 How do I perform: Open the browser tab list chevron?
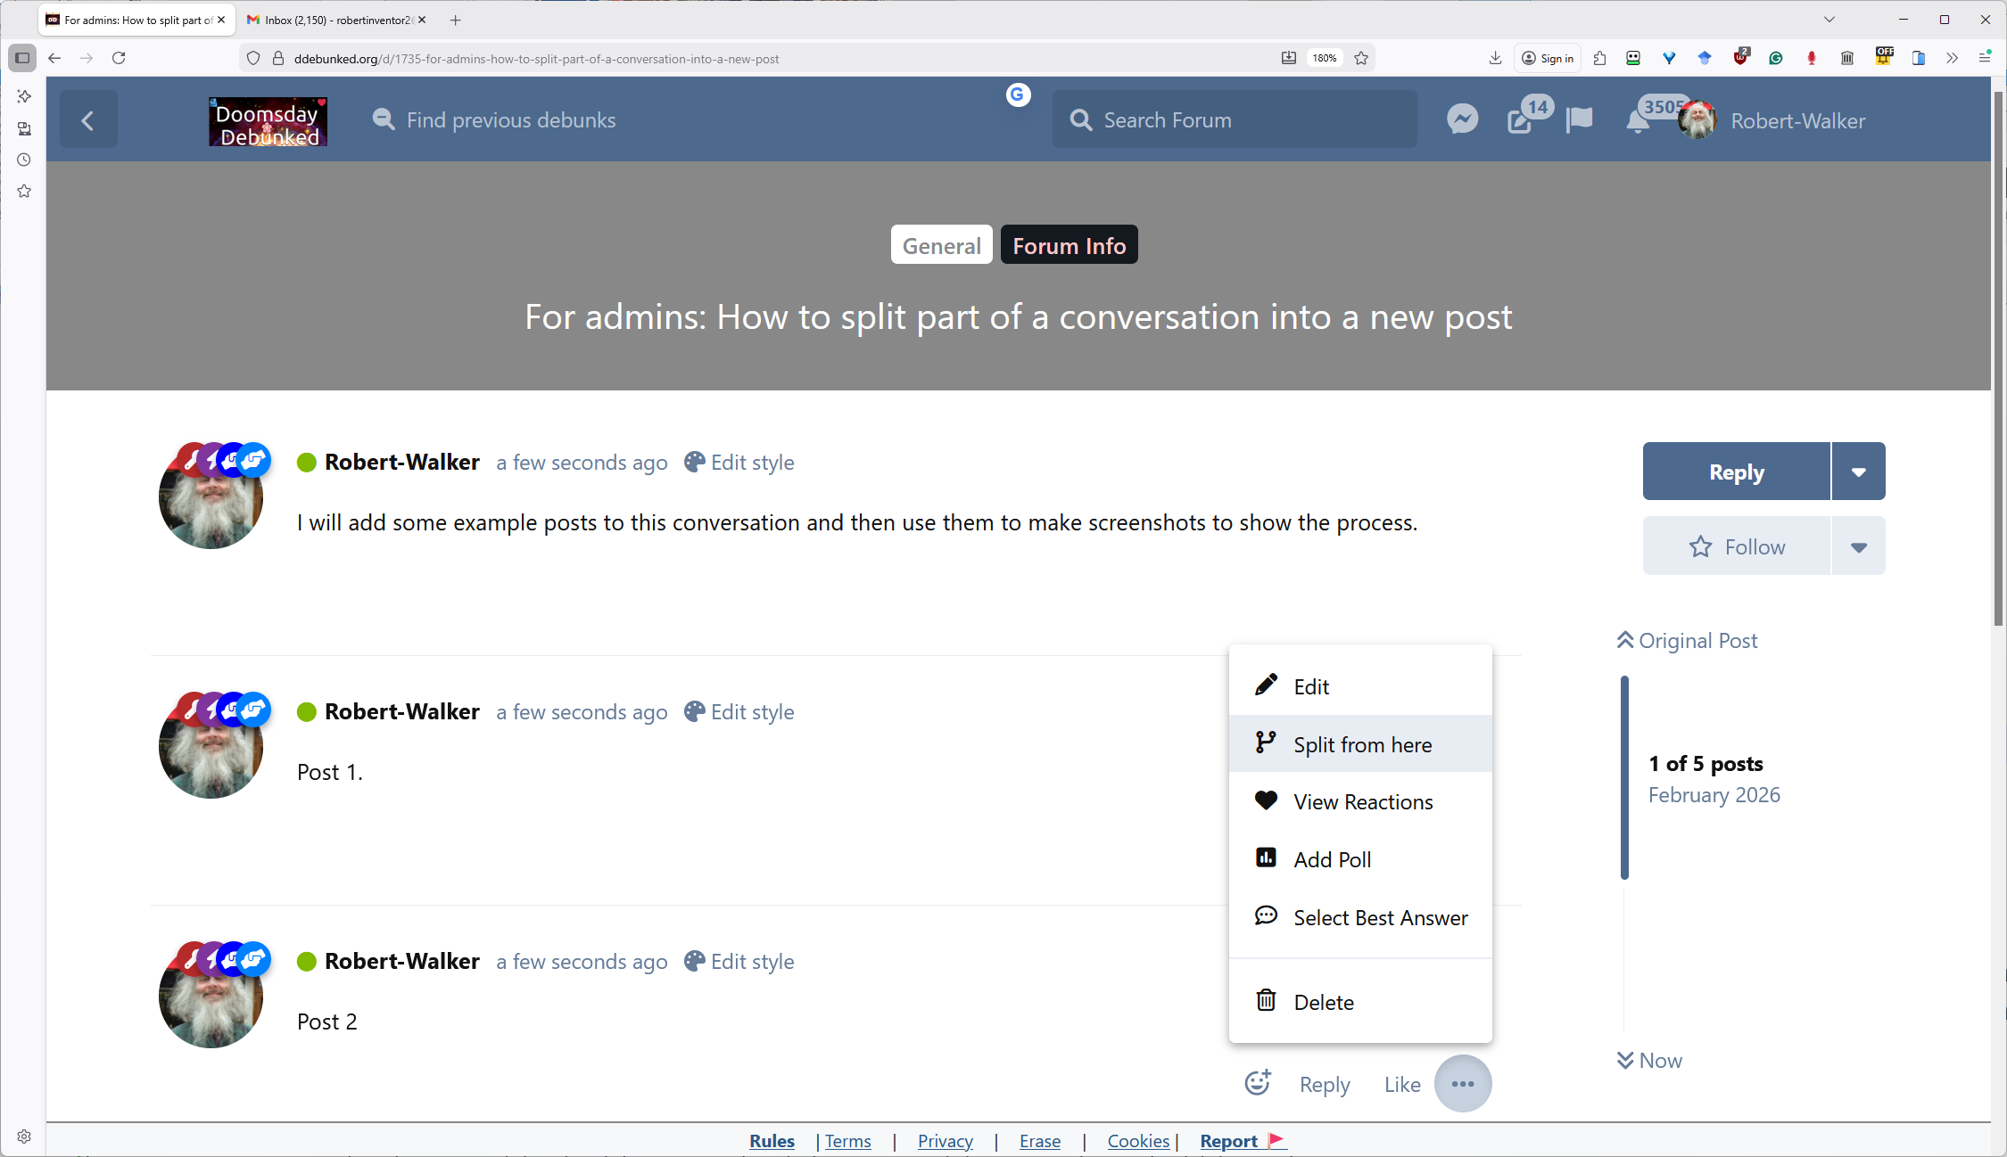pos(1829,20)
